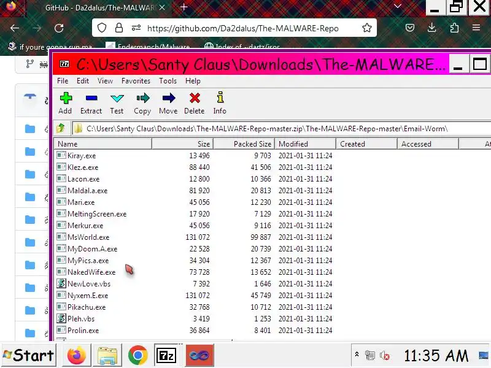Screen dimensions: 491x368
Task: Sort by the Name column header
Action: 102,144
